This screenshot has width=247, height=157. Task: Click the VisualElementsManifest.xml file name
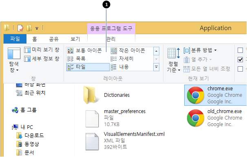click(x=134, y=134)
